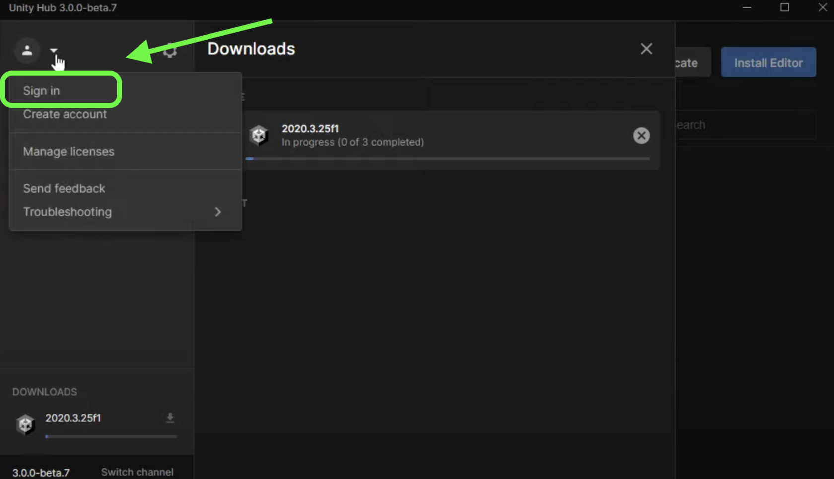Click the Downloads panel heading

tap(251, 49)
